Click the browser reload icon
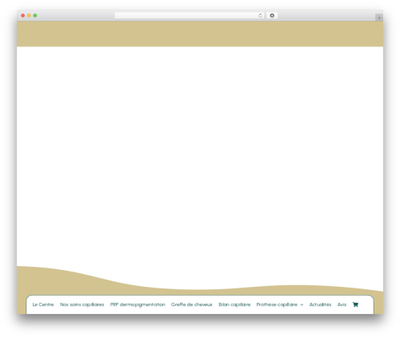Image resolution: width=400 pixels, height=338 pixels. coord(260,16)
